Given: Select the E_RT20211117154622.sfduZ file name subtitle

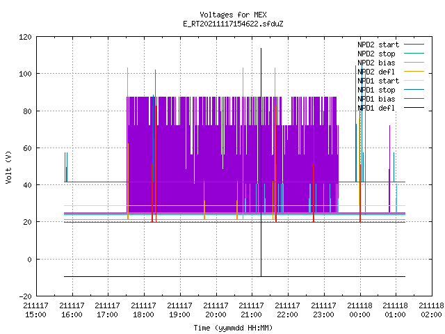Looking at the screenshot, I should point(233,24).
